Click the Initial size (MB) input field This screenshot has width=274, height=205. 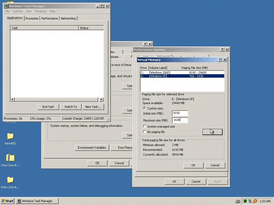(180, 113)
